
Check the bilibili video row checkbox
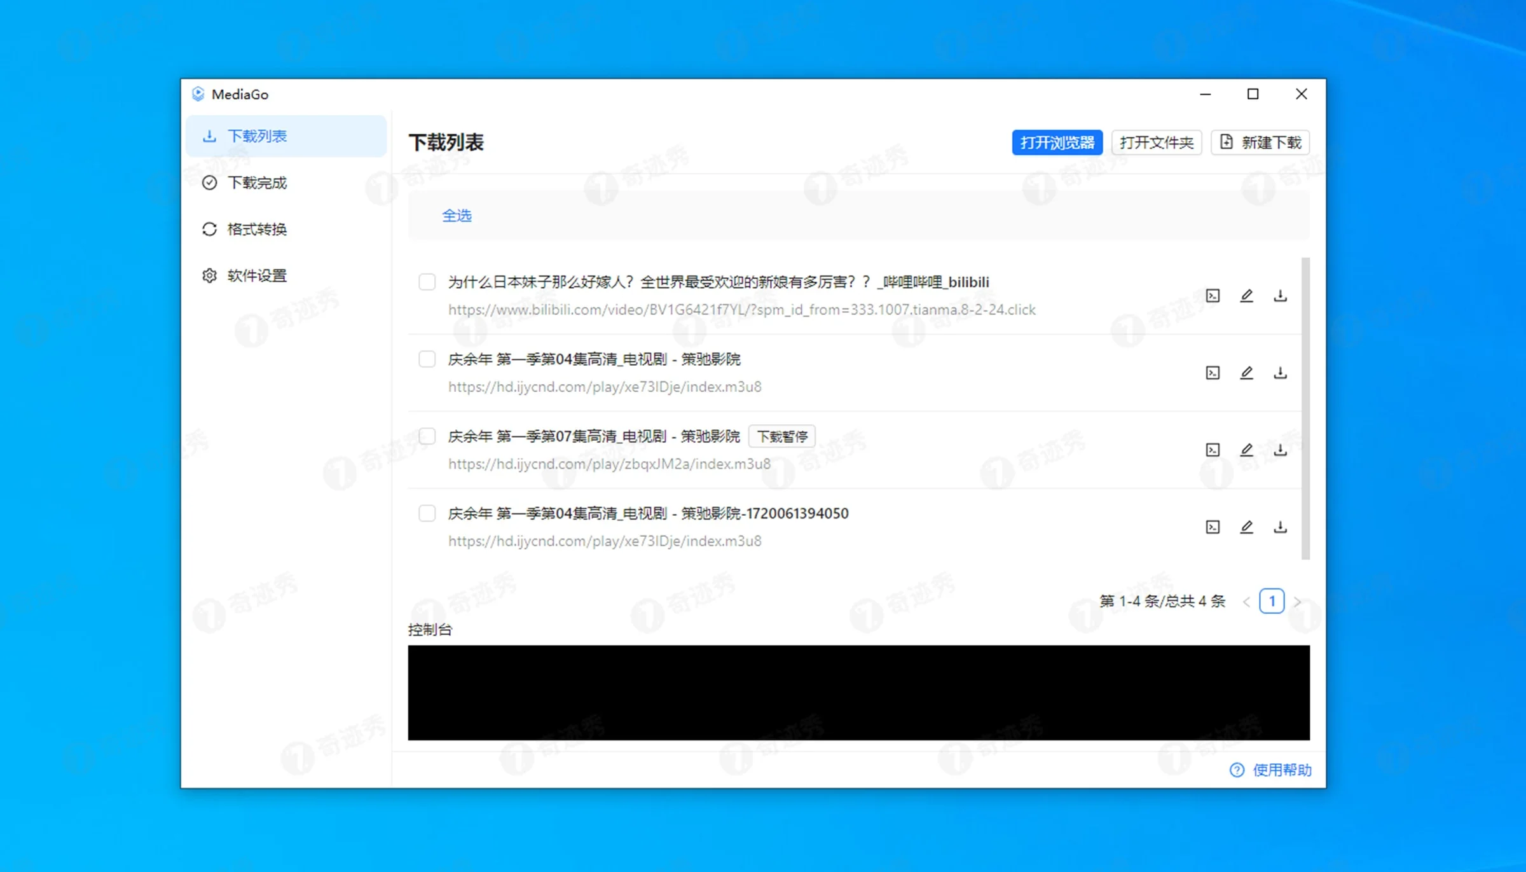(x=427, y=282)
